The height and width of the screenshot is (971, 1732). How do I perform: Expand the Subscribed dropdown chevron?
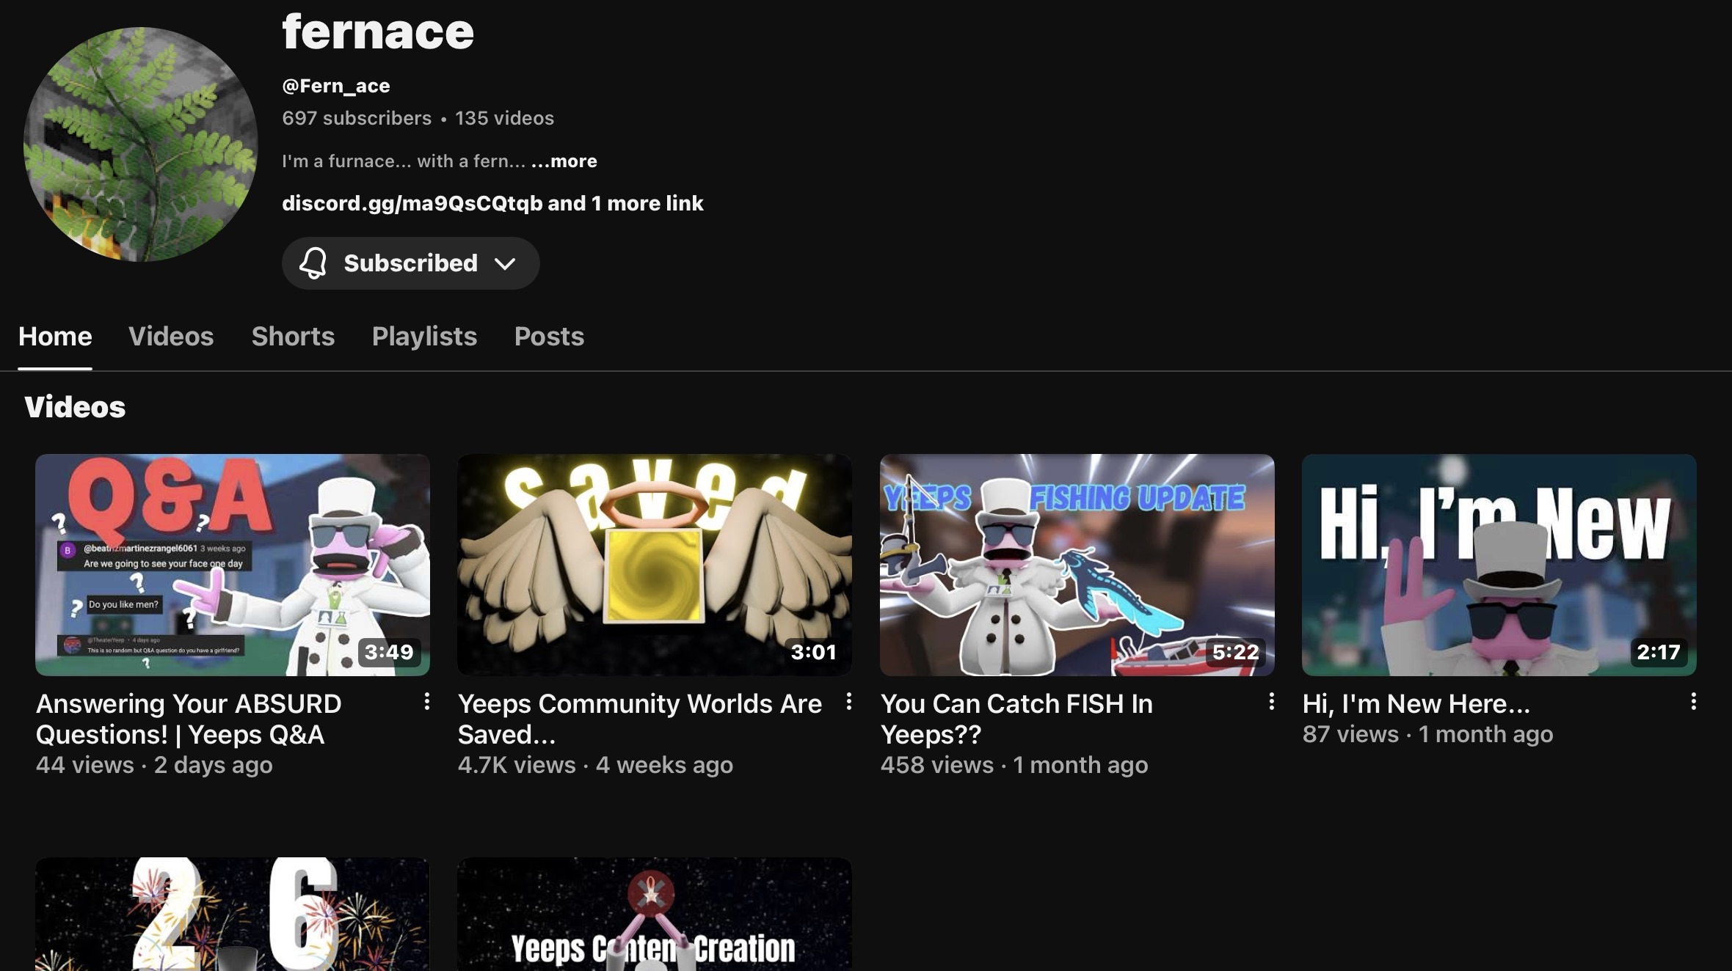(505, 263)
